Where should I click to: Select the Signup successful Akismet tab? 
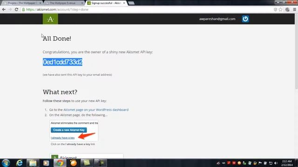pyautogui.click(x=106, y=3)
